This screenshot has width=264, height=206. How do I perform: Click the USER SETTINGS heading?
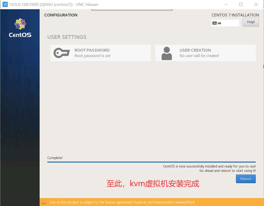(67, 37)
